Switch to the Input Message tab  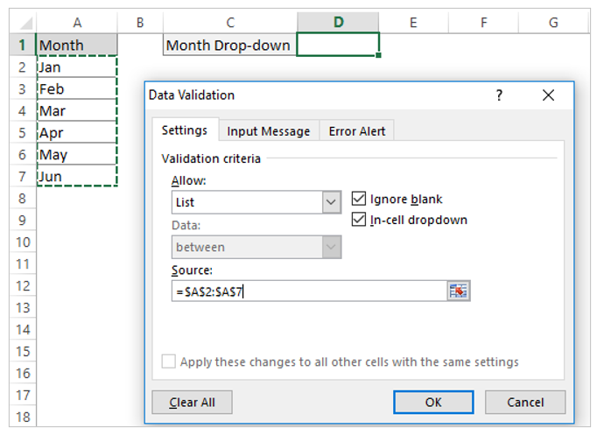pyautogui.click(x=269, y=131)
